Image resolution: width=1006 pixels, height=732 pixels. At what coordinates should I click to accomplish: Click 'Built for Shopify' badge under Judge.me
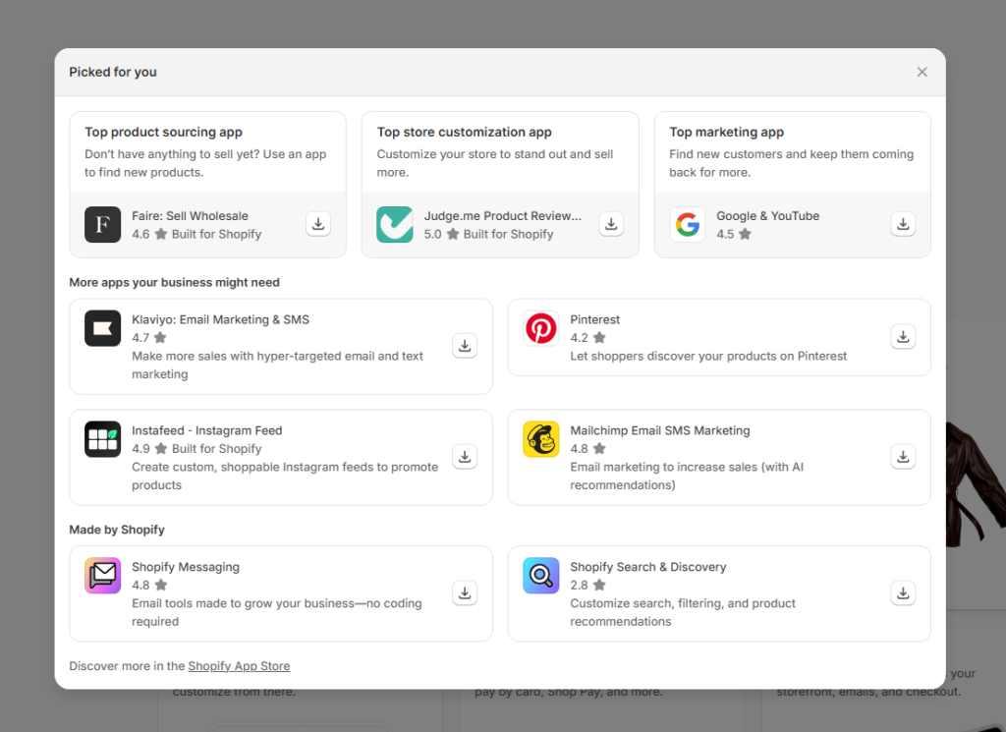509,234
